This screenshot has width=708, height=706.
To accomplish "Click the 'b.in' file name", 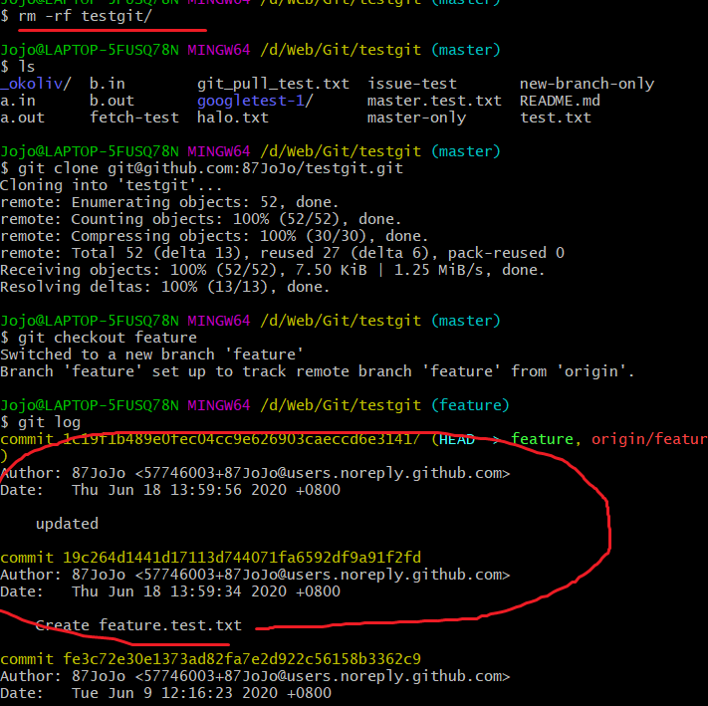I will [107, 84].
